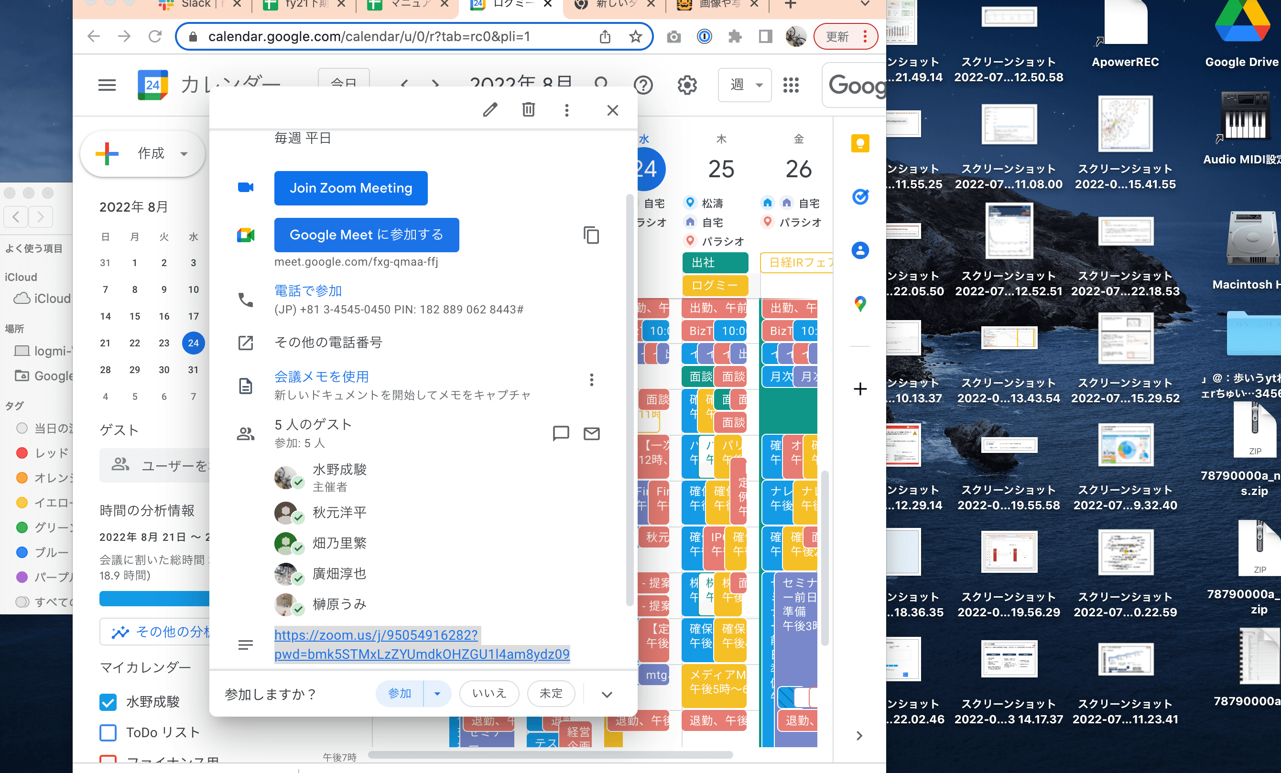Collapse the Calendar side panel chevron
Image resolution: width=1281 pixels, height=773 pixels.
click(859, 736)
